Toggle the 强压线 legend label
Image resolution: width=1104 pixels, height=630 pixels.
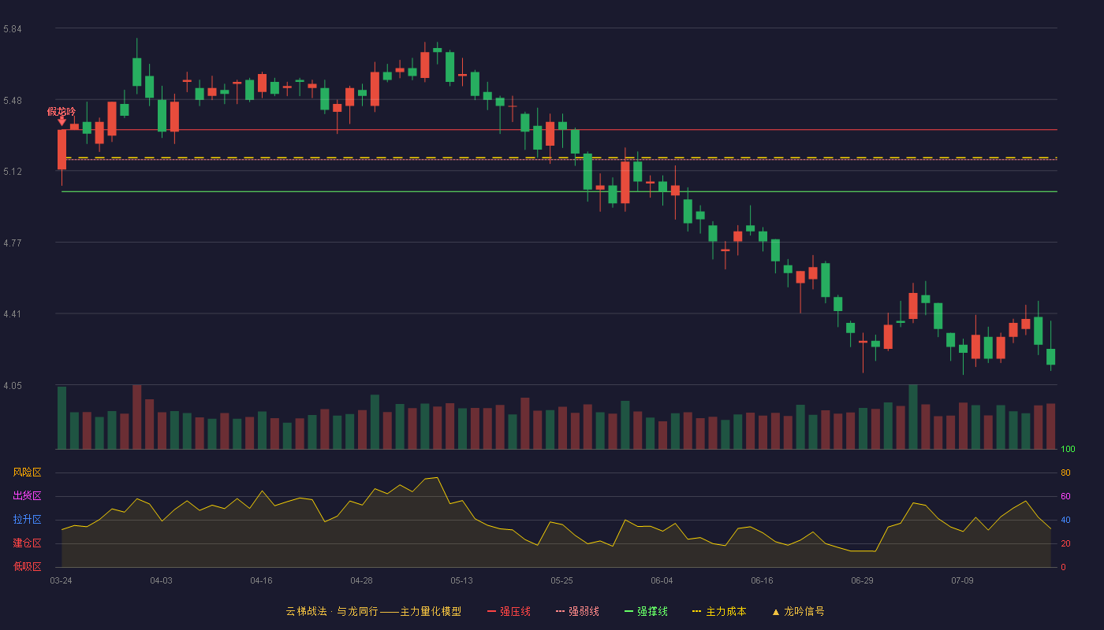(515, 611)
